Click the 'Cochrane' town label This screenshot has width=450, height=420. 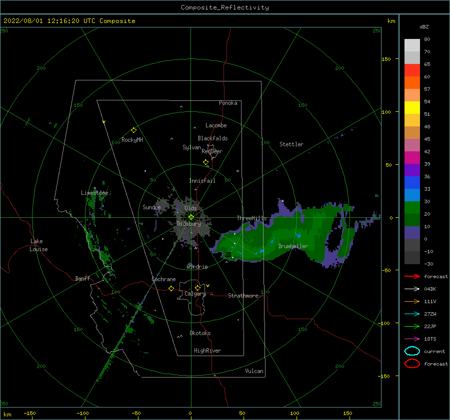pos(163,279)
